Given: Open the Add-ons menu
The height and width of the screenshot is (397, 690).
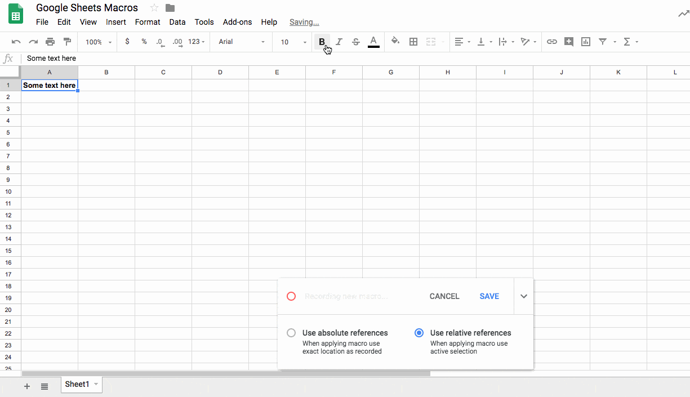Looking at the screenshot, I should [x=238, y=22].
